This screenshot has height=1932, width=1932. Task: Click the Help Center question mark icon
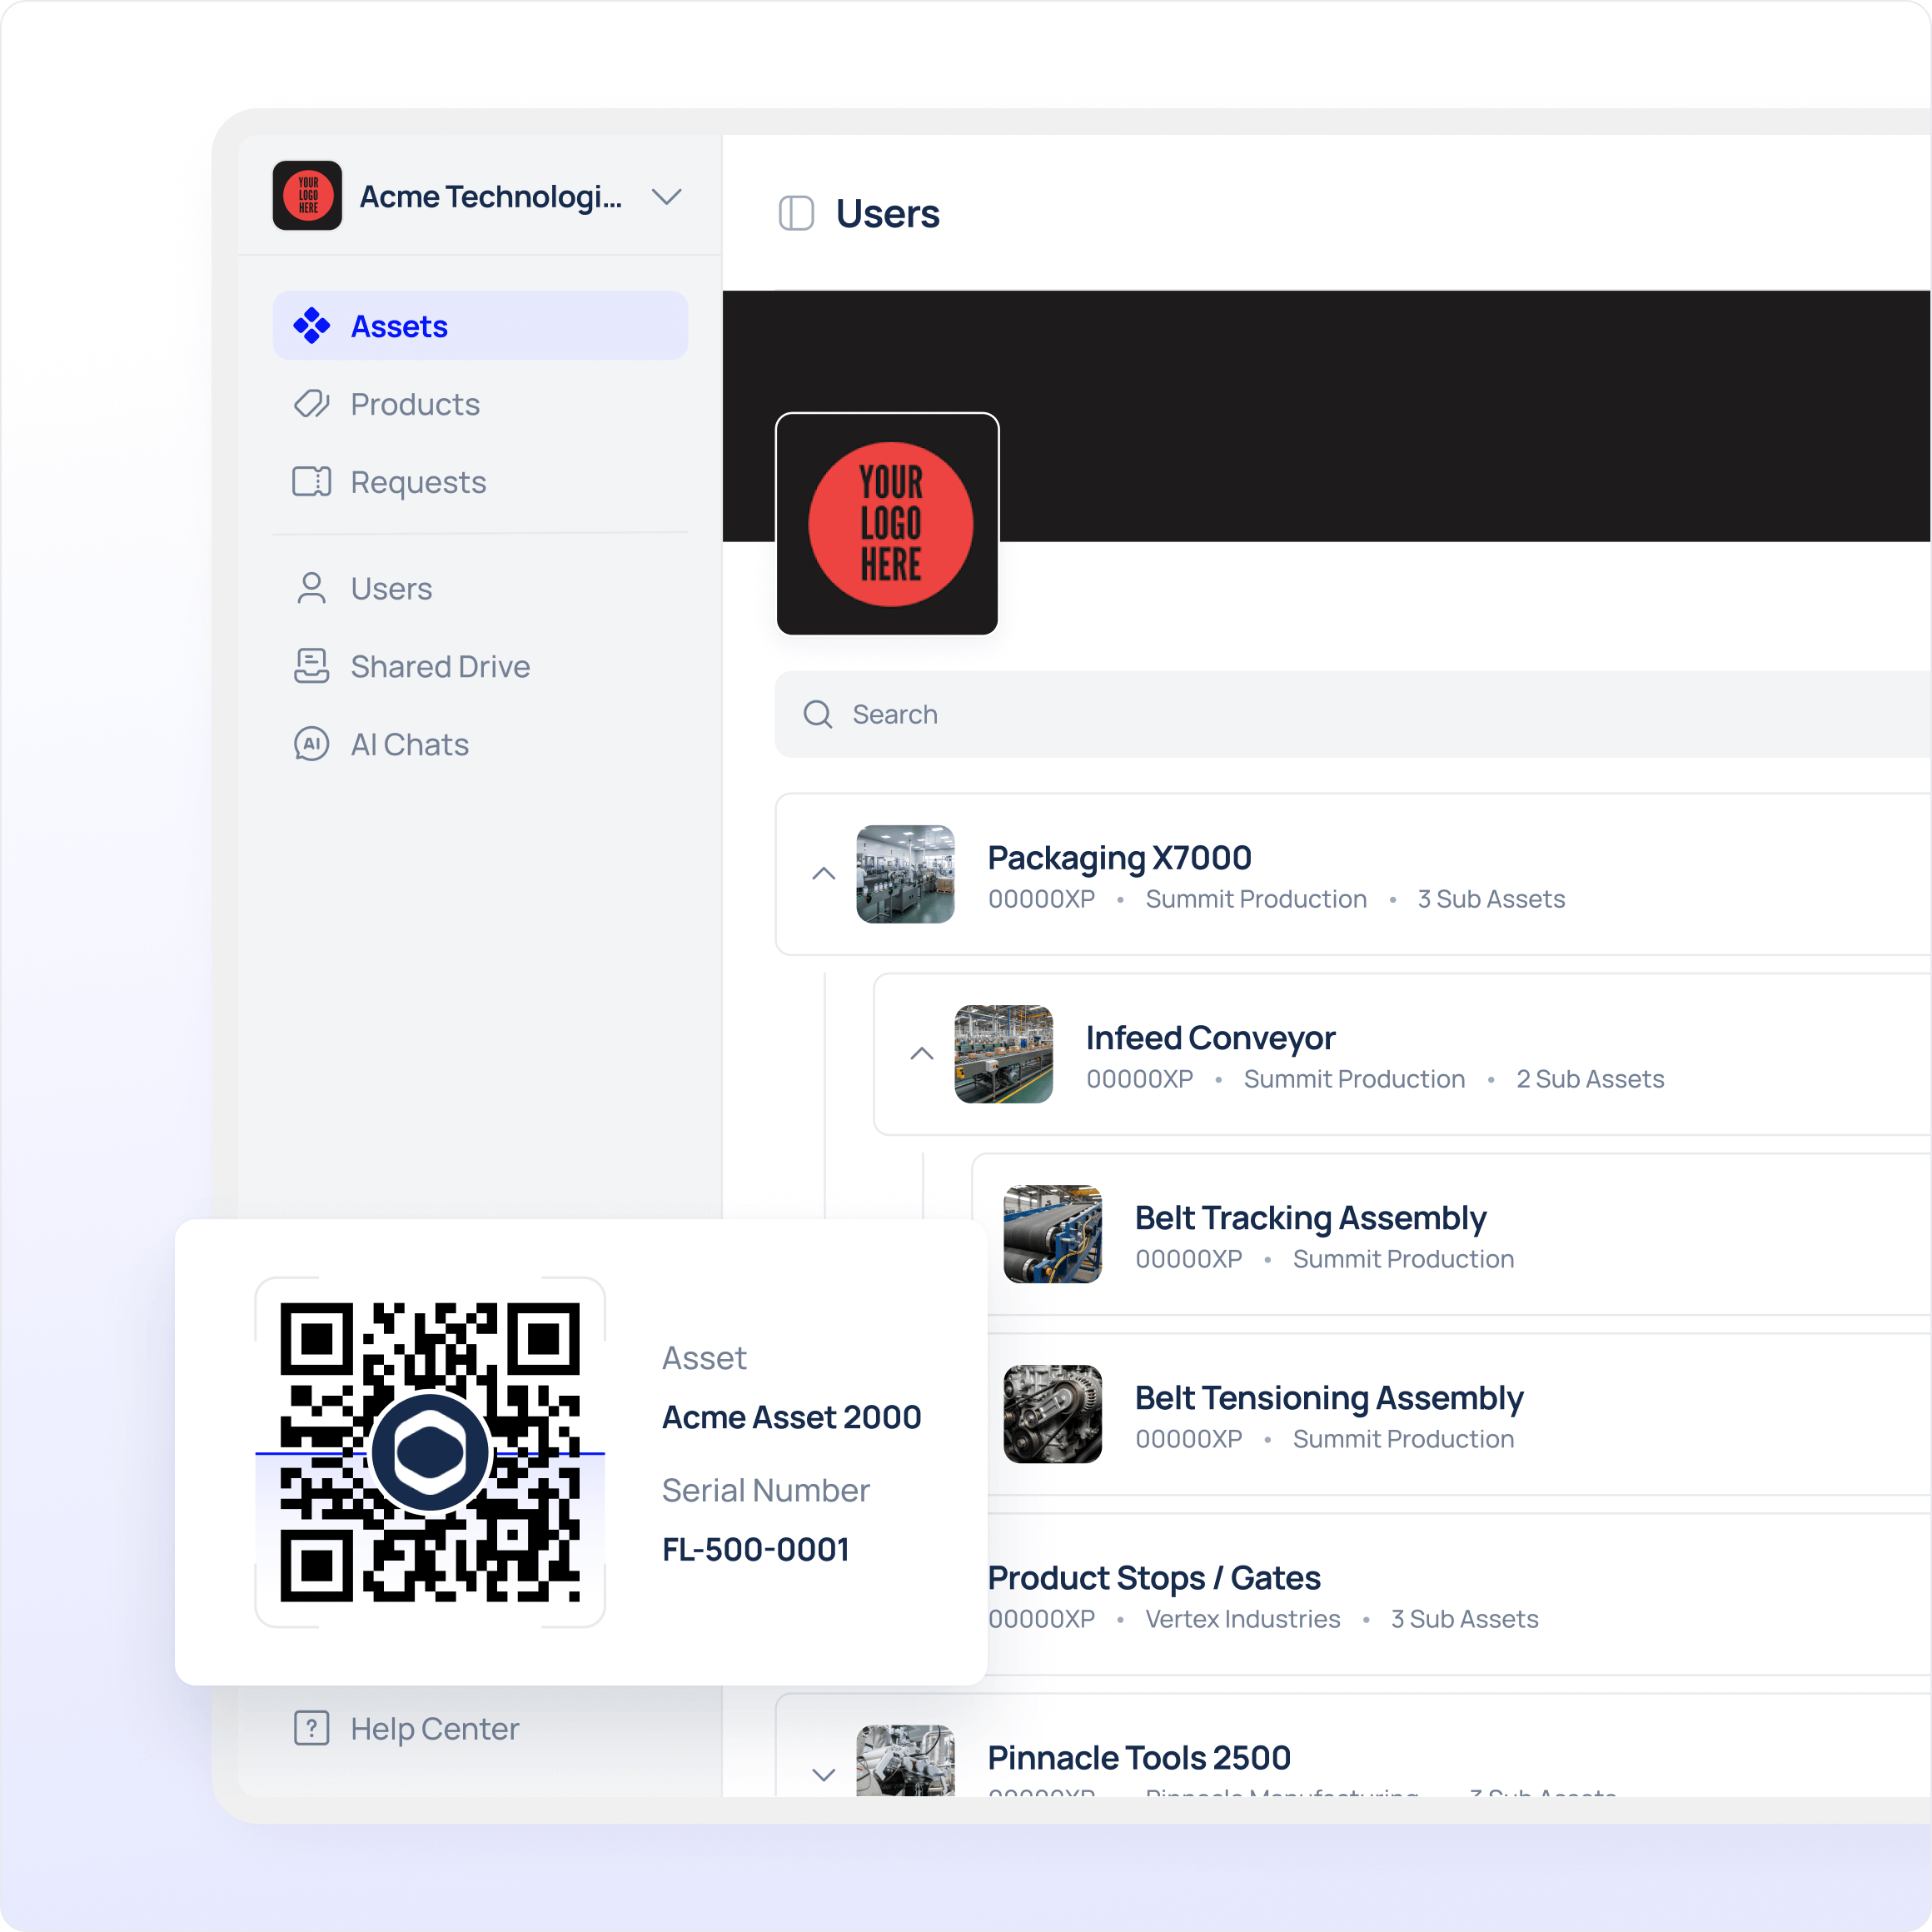[311, 1728]
